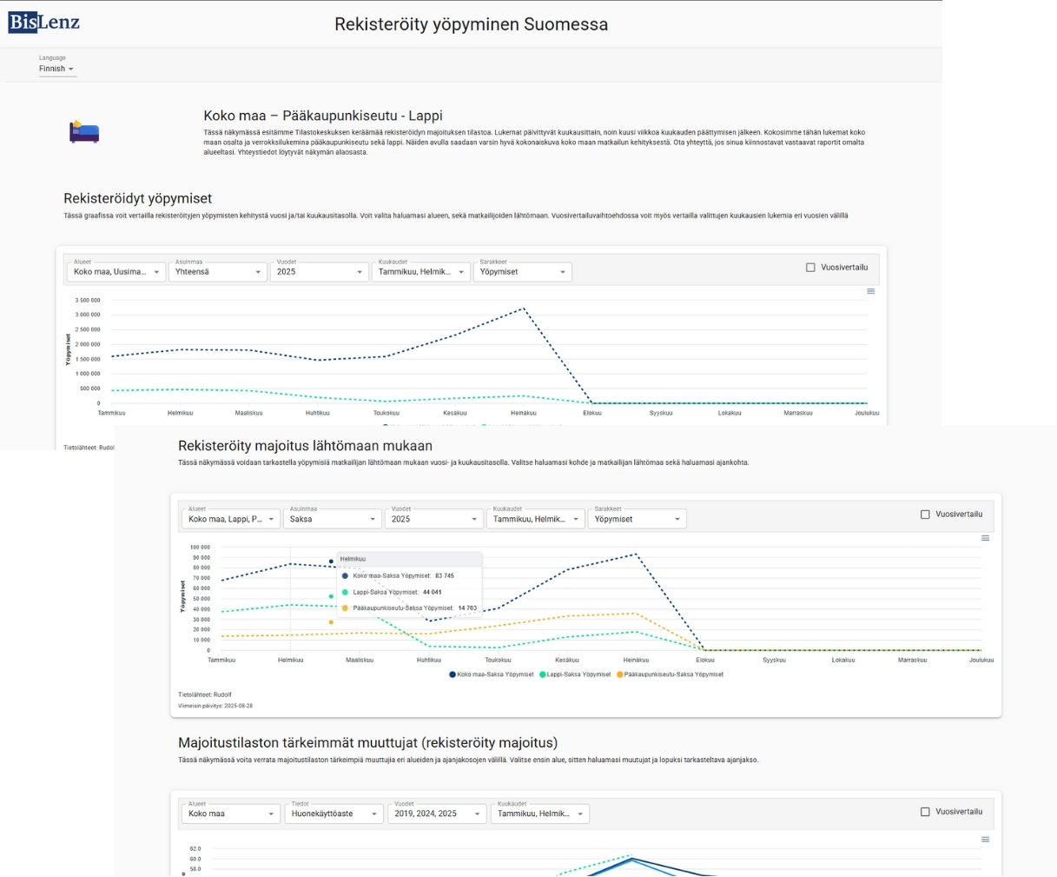
Task: Open the Finnish language dropdown
Action: (56, 69)
